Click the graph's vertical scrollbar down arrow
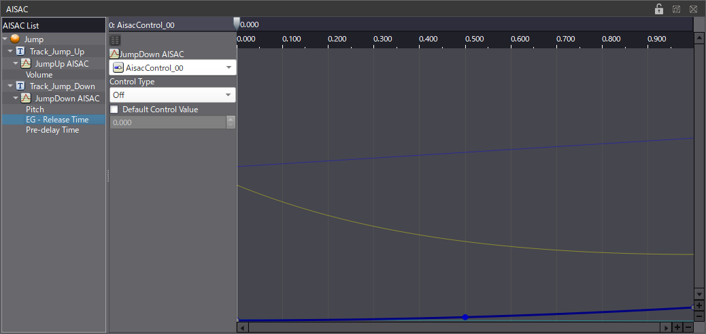Screen dimensions: 706x334 699,294
